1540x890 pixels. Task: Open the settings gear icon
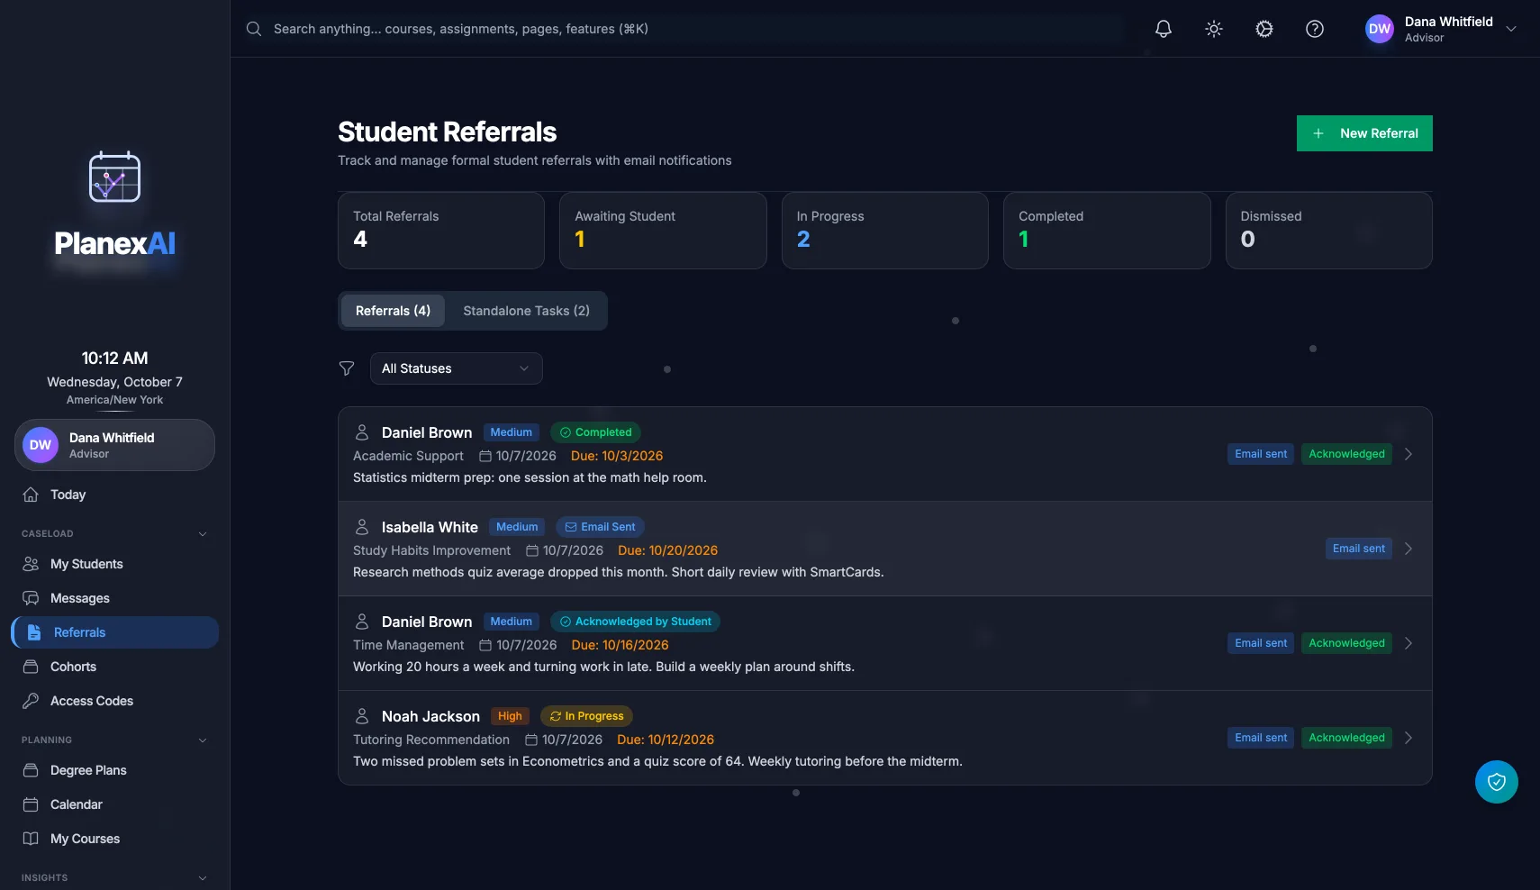point(1264,29)
